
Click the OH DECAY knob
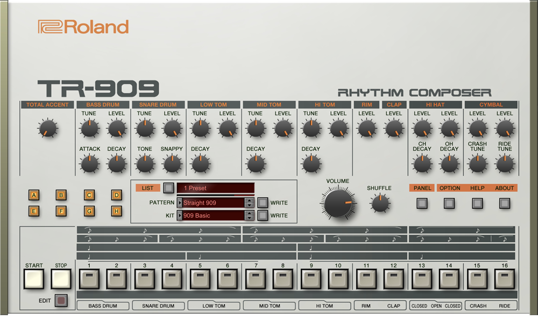[x=449, y=164]
